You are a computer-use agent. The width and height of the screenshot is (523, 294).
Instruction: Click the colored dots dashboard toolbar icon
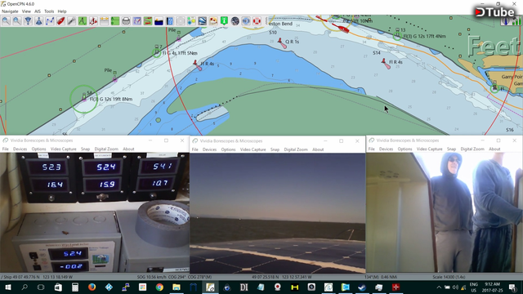pyautogui.click(x=191, y=21)
